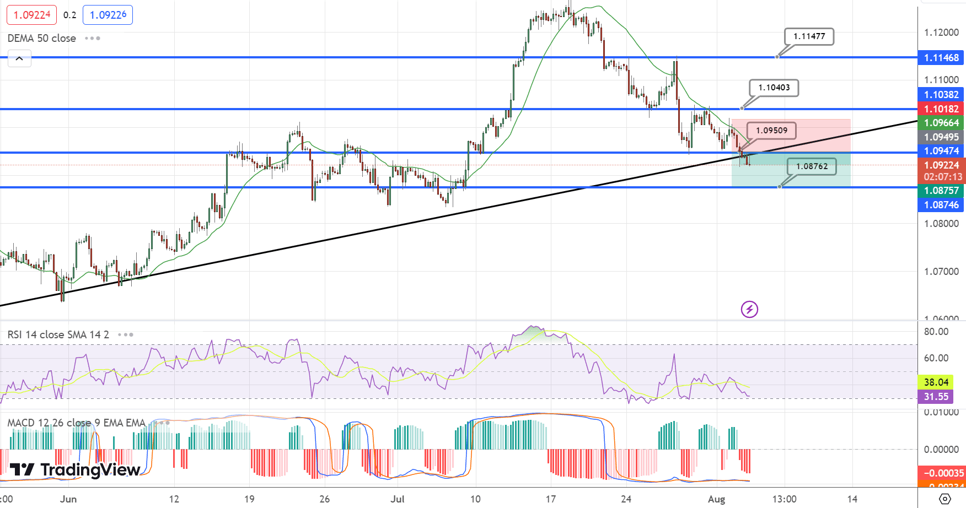The image size is (966, 508).
Task: Click the Jun date on the time axis
Action: click(68, 499)
